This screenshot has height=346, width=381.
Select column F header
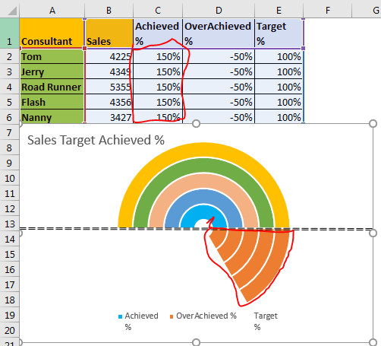[x=328, y=9]
